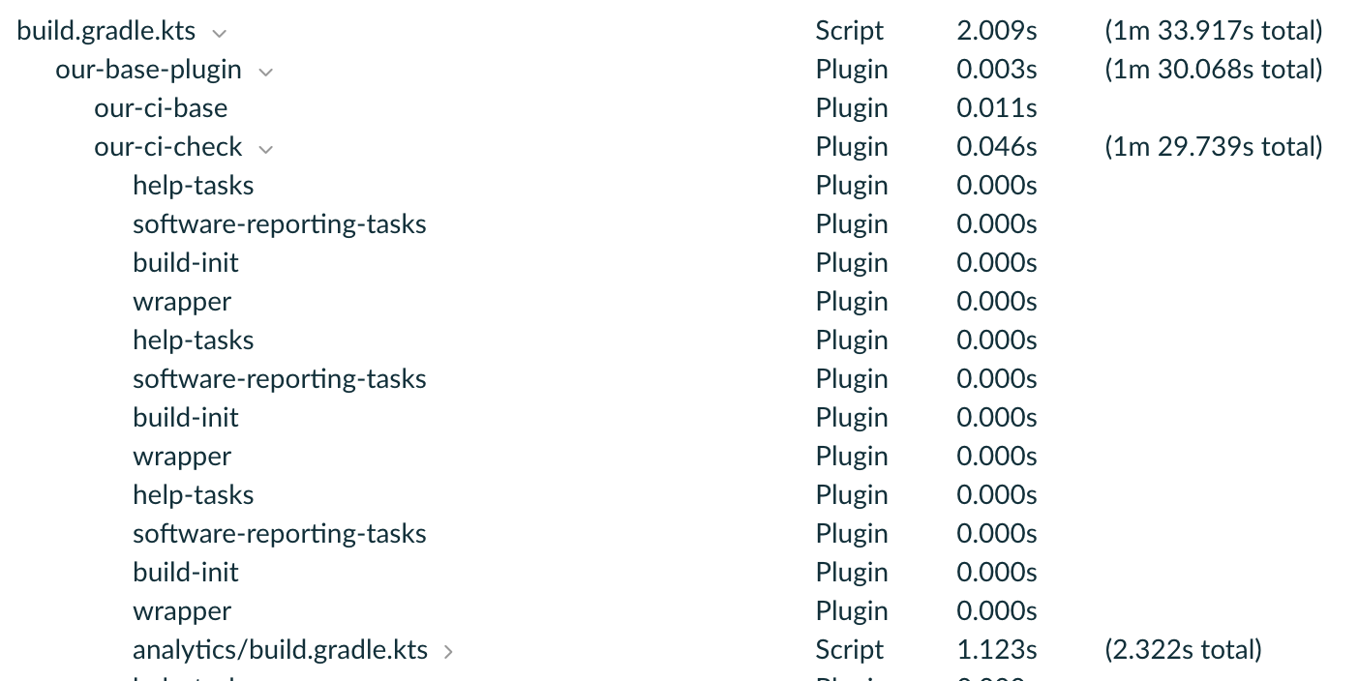Select the 1m 29.739s total time
This screenshot has height=681, width=1359.
[1213, 147]
